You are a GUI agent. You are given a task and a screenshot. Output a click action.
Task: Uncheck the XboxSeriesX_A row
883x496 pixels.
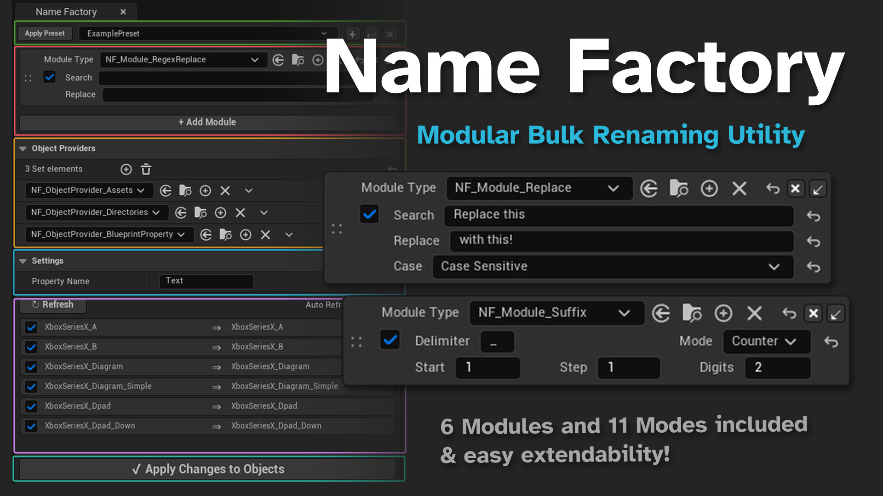[31, 327]
